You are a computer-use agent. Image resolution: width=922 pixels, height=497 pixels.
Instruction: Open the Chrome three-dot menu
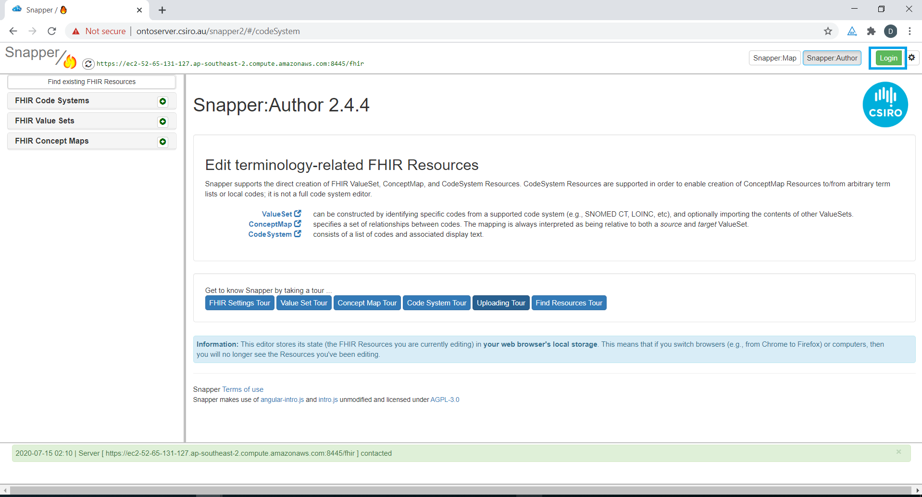point(910,31)
